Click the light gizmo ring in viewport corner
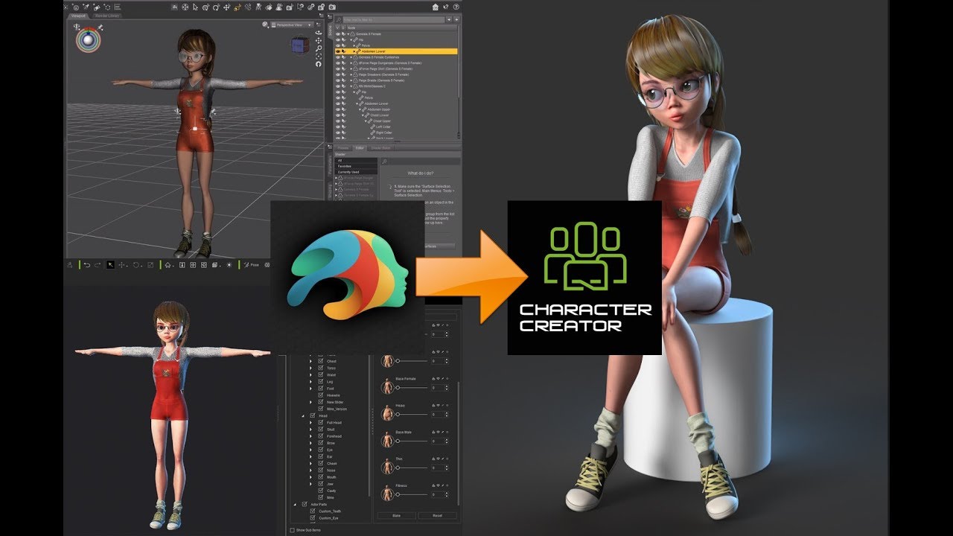953x536 pixels. (88, 39)
